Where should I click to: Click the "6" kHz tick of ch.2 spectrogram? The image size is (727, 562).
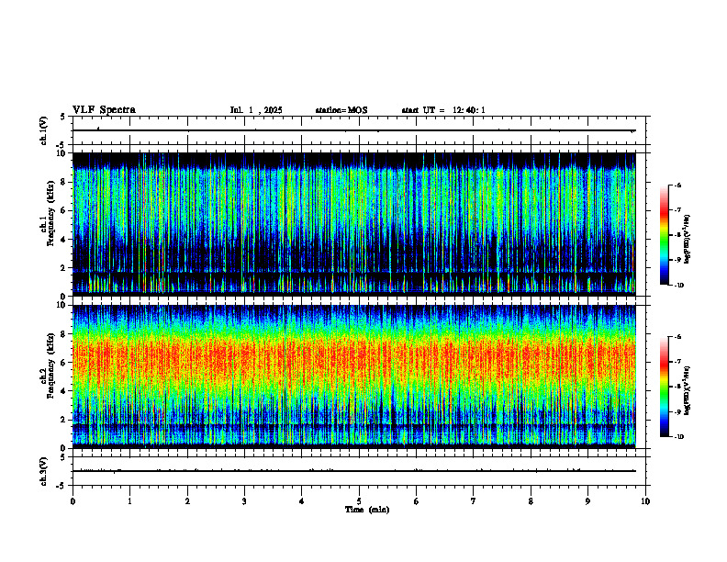pyautogui.click(x=64, y=363)
